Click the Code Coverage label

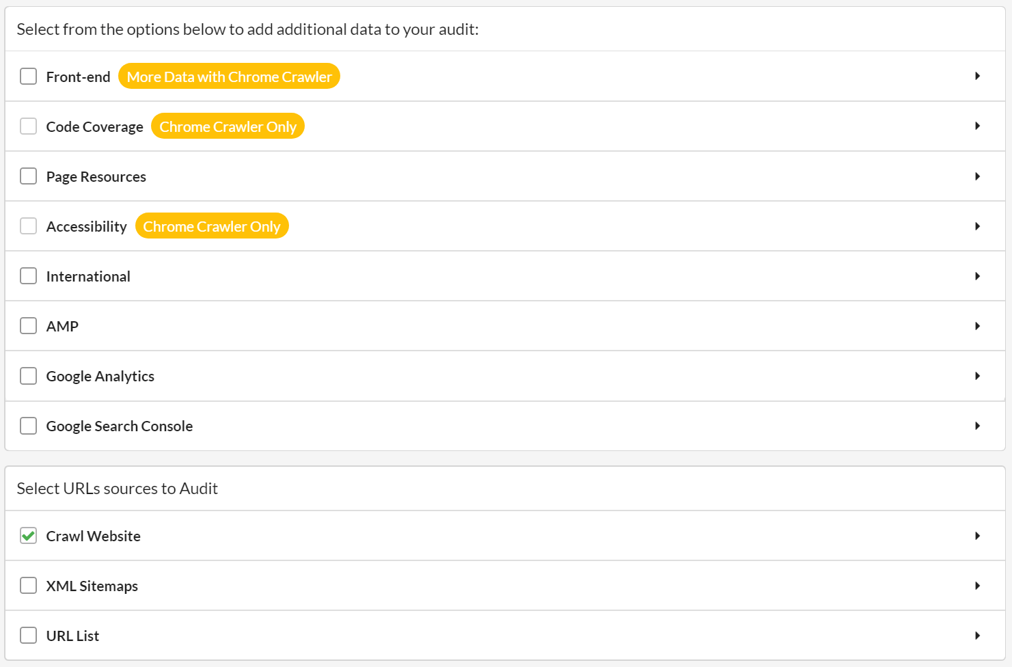(94, 126)
